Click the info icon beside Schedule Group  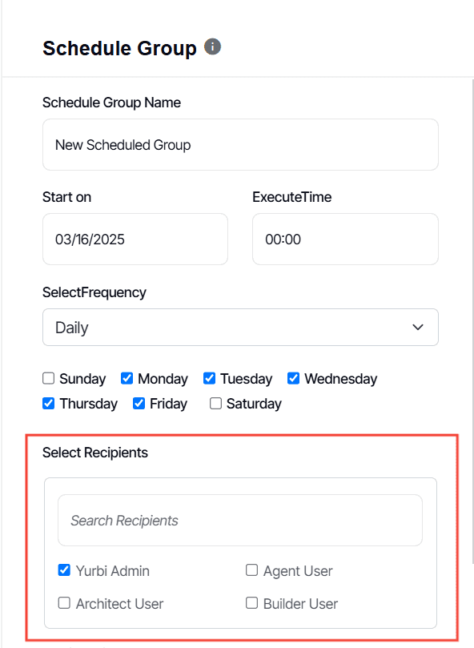tap(212, 46)
